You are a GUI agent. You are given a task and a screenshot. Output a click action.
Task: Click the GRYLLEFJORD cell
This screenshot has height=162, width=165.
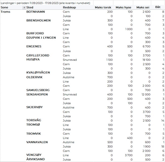pyautogui.click(x=38, y=55)
